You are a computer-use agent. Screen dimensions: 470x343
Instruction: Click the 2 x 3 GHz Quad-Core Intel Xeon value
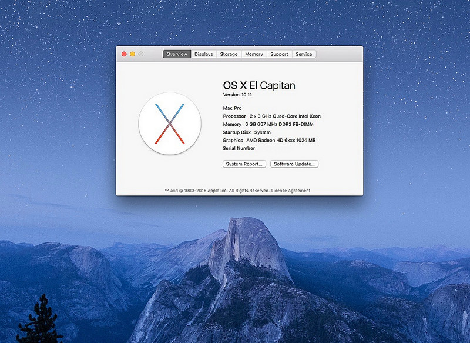pyautogui.click(x=286, y=116)
